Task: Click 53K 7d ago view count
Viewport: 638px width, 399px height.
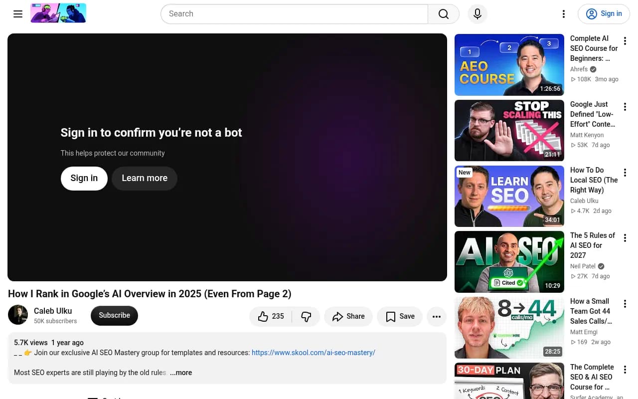Action: (590, 145)
